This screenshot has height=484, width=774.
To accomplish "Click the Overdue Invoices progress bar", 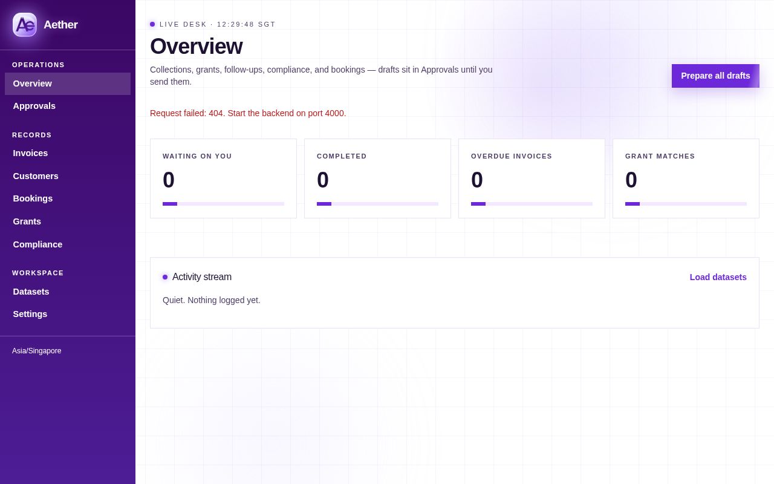I will (532, 204).
